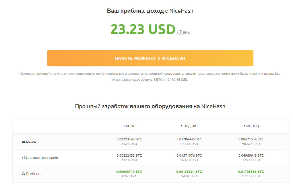293x185 pixels.
Task: Click the '0.07 USD' daily profit value
Action: (x=129, y=176)
